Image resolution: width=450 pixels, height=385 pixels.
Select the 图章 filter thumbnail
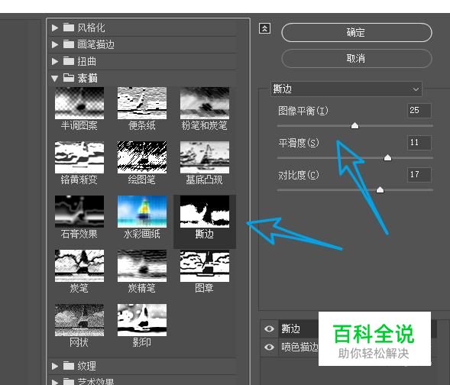205,266
